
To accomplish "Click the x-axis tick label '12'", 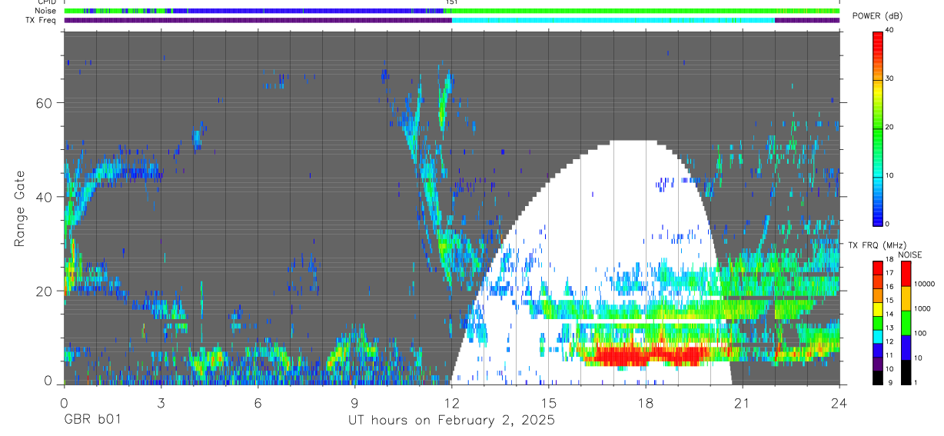I will tap(451, 404).
